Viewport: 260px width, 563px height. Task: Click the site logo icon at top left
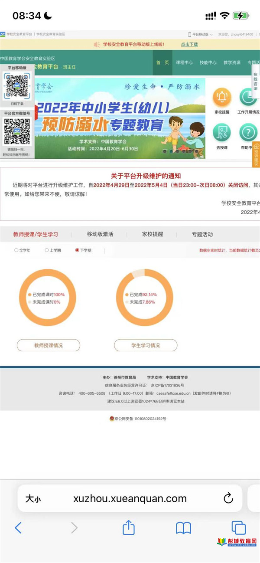(x=3, y=34)
